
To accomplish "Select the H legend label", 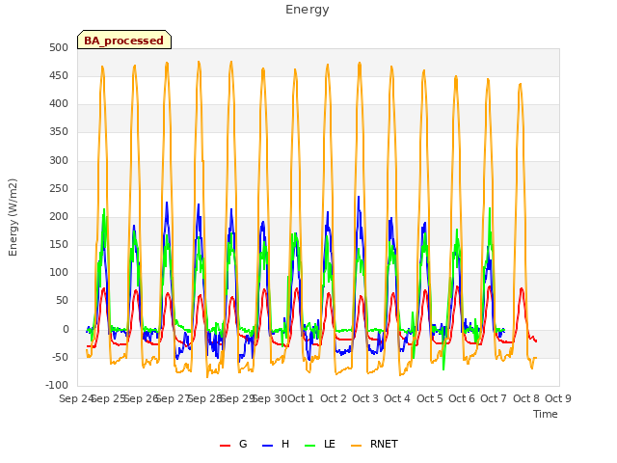I will pyautogui.click(x=285, y=444).
